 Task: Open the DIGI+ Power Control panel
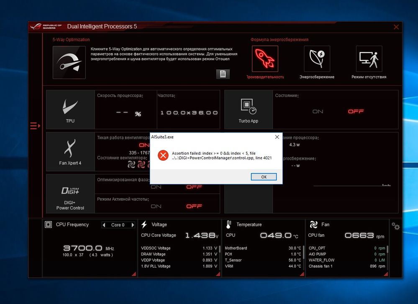(x=70, y=194)
